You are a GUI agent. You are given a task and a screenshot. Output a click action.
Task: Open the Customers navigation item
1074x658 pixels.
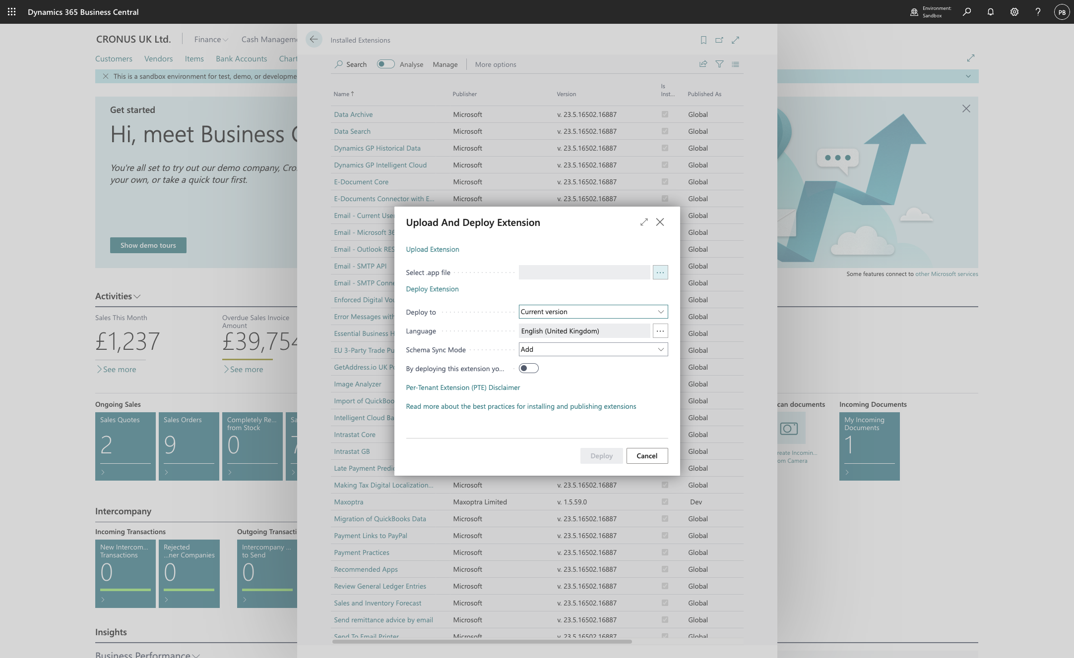114,58
